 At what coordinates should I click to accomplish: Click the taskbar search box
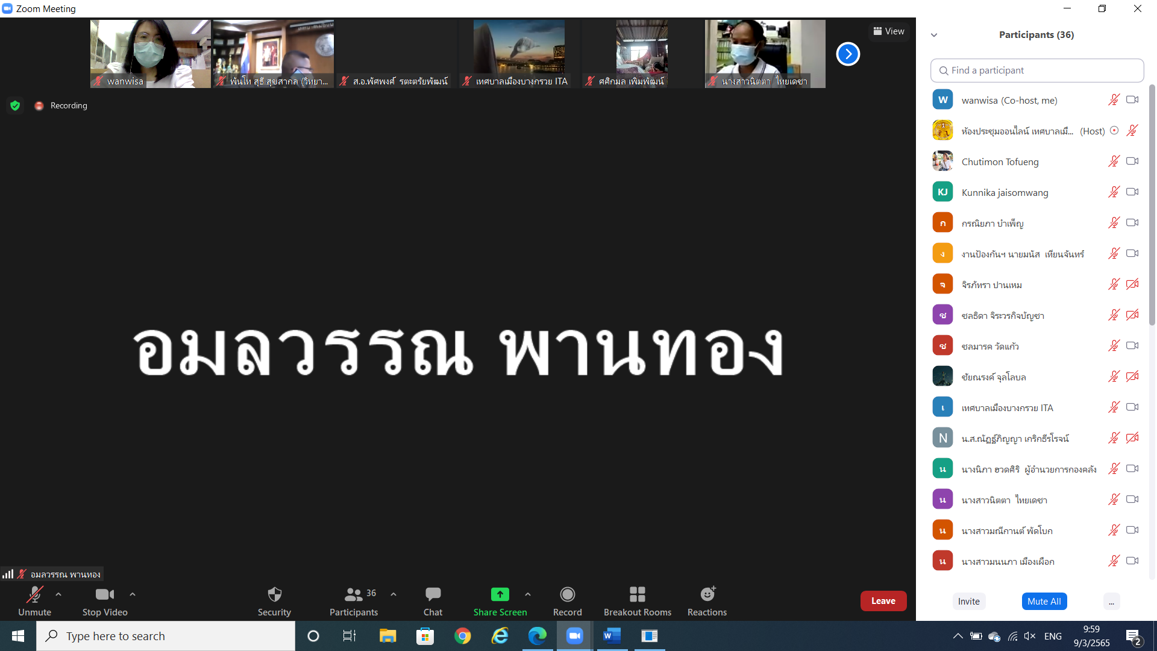click(x=166, y=636)
